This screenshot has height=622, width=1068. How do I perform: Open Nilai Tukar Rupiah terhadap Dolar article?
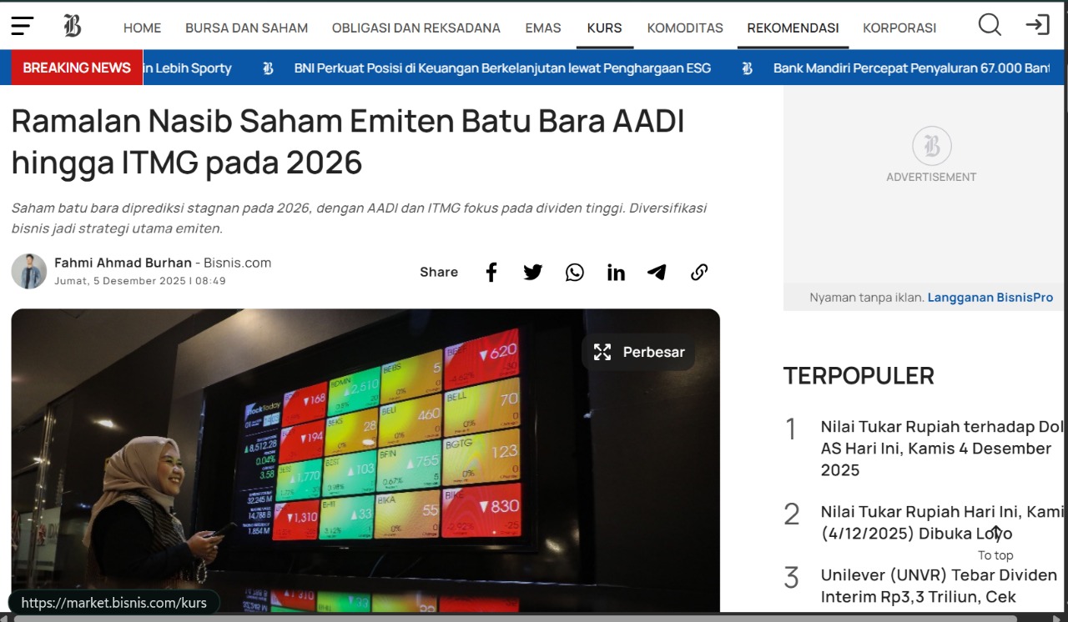943,449
